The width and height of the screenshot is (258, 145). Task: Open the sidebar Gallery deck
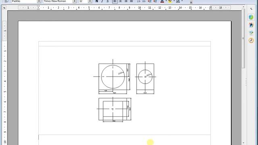(x=251, y=33)
